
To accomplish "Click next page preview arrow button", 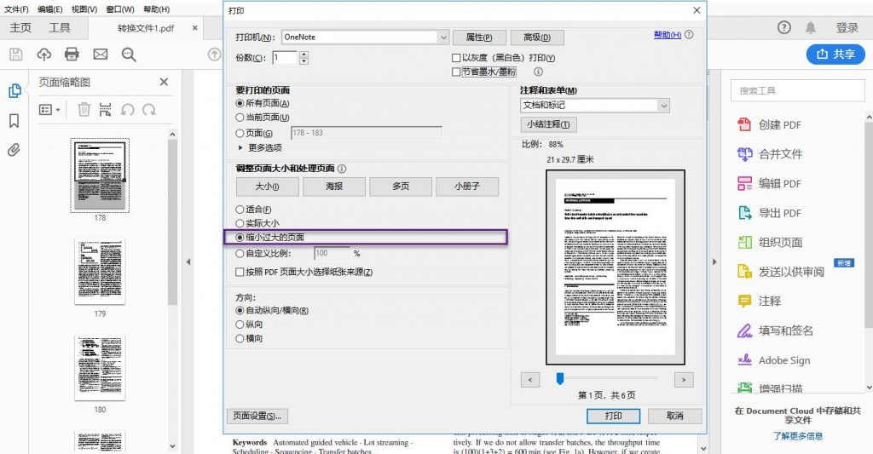I will [684, 379].
